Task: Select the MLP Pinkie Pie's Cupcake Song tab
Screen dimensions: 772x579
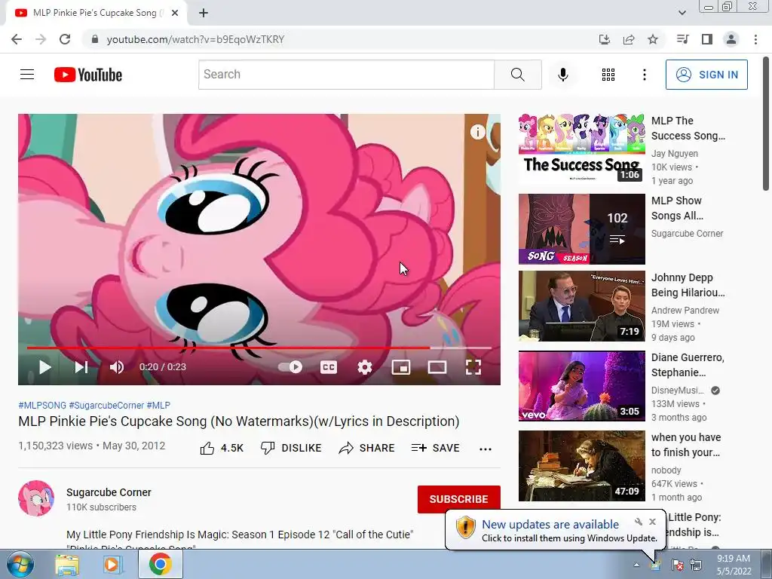Action: (x=96, y=13)
